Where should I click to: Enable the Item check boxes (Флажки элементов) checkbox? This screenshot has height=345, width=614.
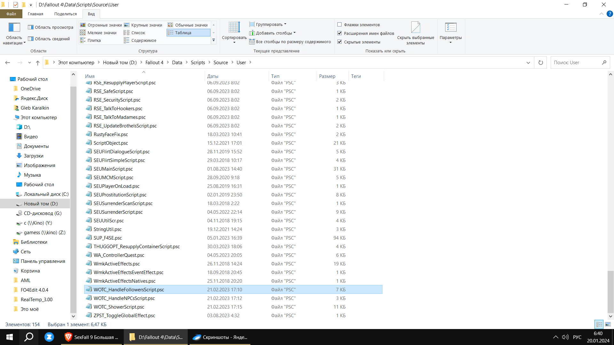pyautogui.click(x=340, y=25)
